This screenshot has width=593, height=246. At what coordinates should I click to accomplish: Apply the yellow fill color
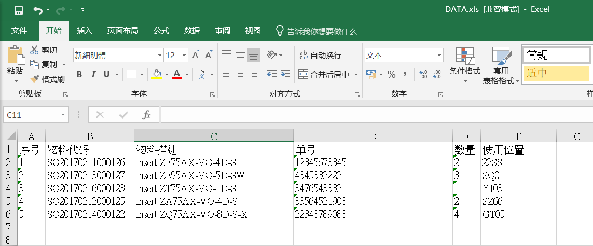(157, 74)
